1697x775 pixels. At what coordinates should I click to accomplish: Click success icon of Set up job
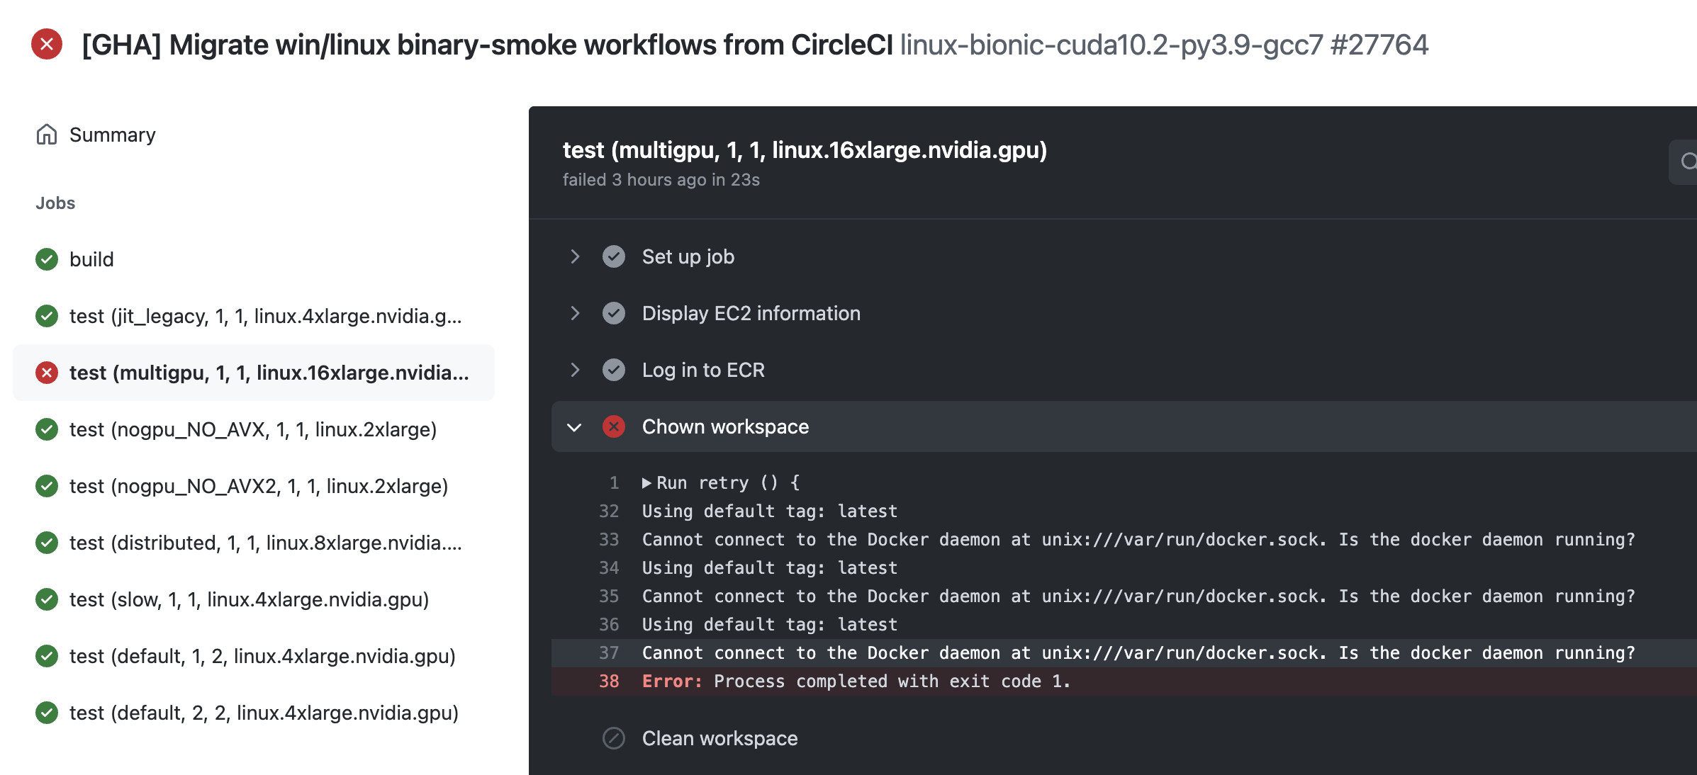click(614, 256)
